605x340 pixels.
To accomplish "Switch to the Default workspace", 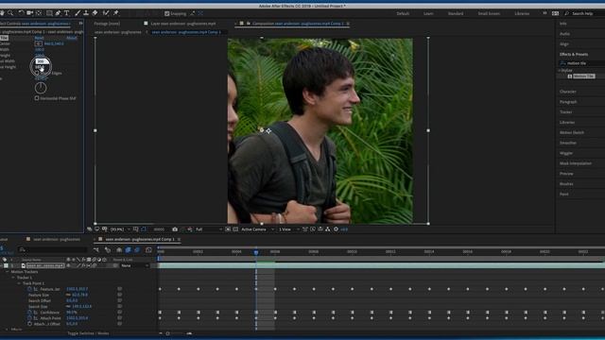I will 403,13.
